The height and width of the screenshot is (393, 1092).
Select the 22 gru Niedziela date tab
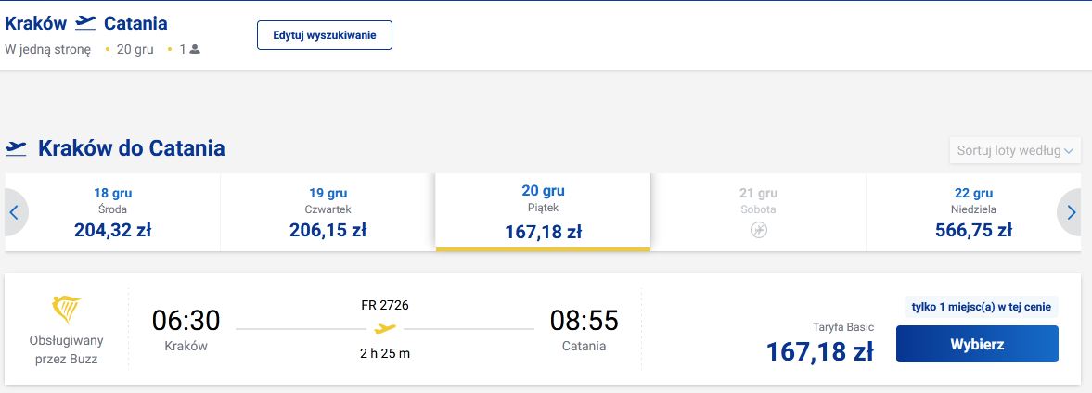click(x=973, y=212)
